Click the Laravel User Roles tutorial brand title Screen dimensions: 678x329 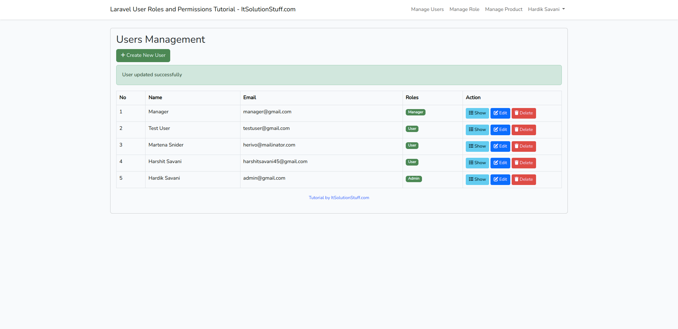tap(203, 9)
